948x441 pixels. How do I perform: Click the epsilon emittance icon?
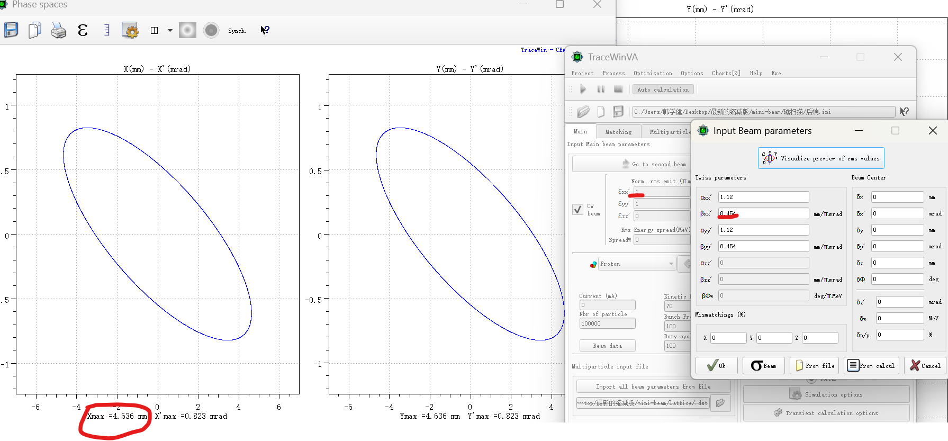(x=83, y=30)
